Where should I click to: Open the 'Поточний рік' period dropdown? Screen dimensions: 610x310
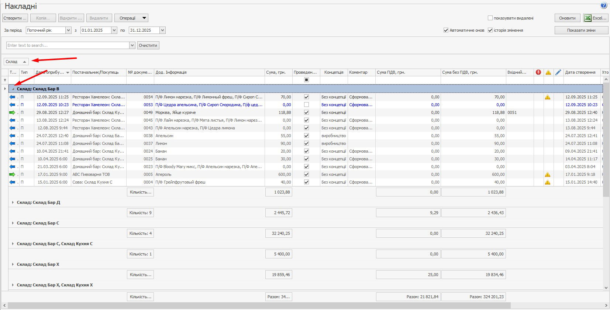[x=68, y=30]
